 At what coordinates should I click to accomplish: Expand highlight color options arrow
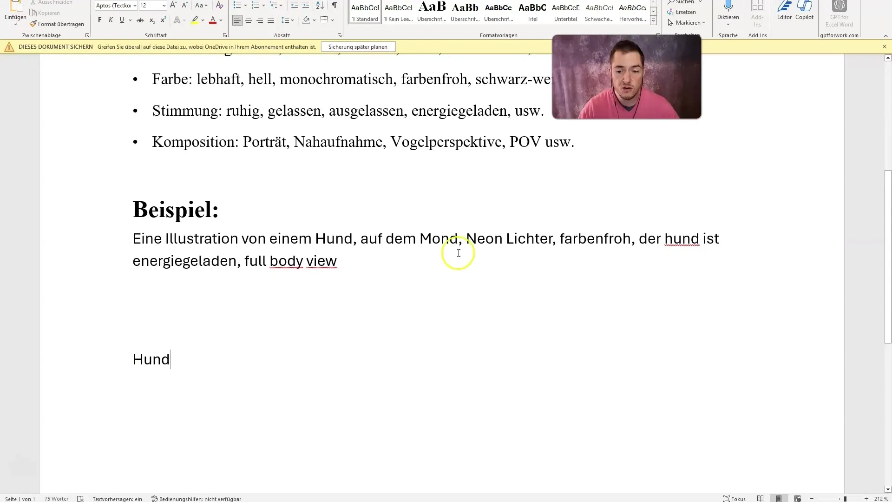tap(203, 20)
